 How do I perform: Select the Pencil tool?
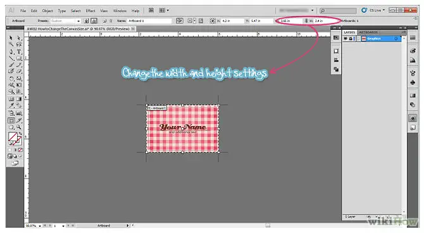point(18,65)
